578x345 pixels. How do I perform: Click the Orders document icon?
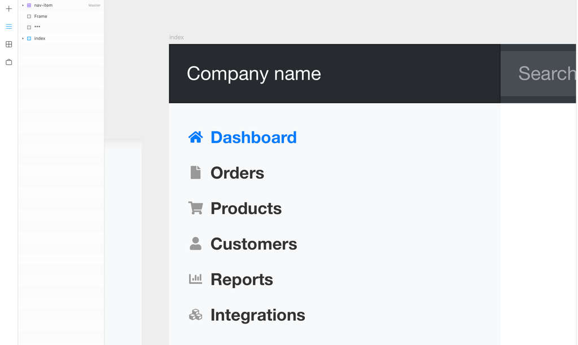195,172
